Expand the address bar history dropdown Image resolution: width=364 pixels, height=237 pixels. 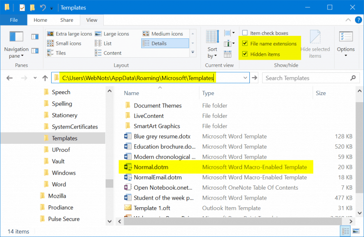[245, 78]
